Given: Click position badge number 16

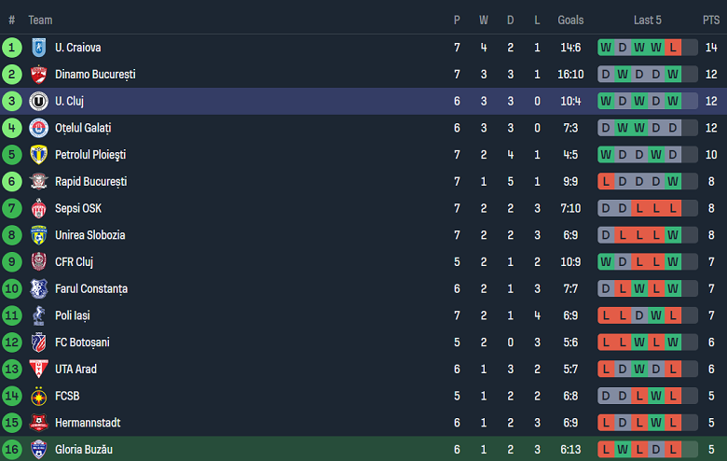Looking at the screenshot, I should [x=12, y=450].
